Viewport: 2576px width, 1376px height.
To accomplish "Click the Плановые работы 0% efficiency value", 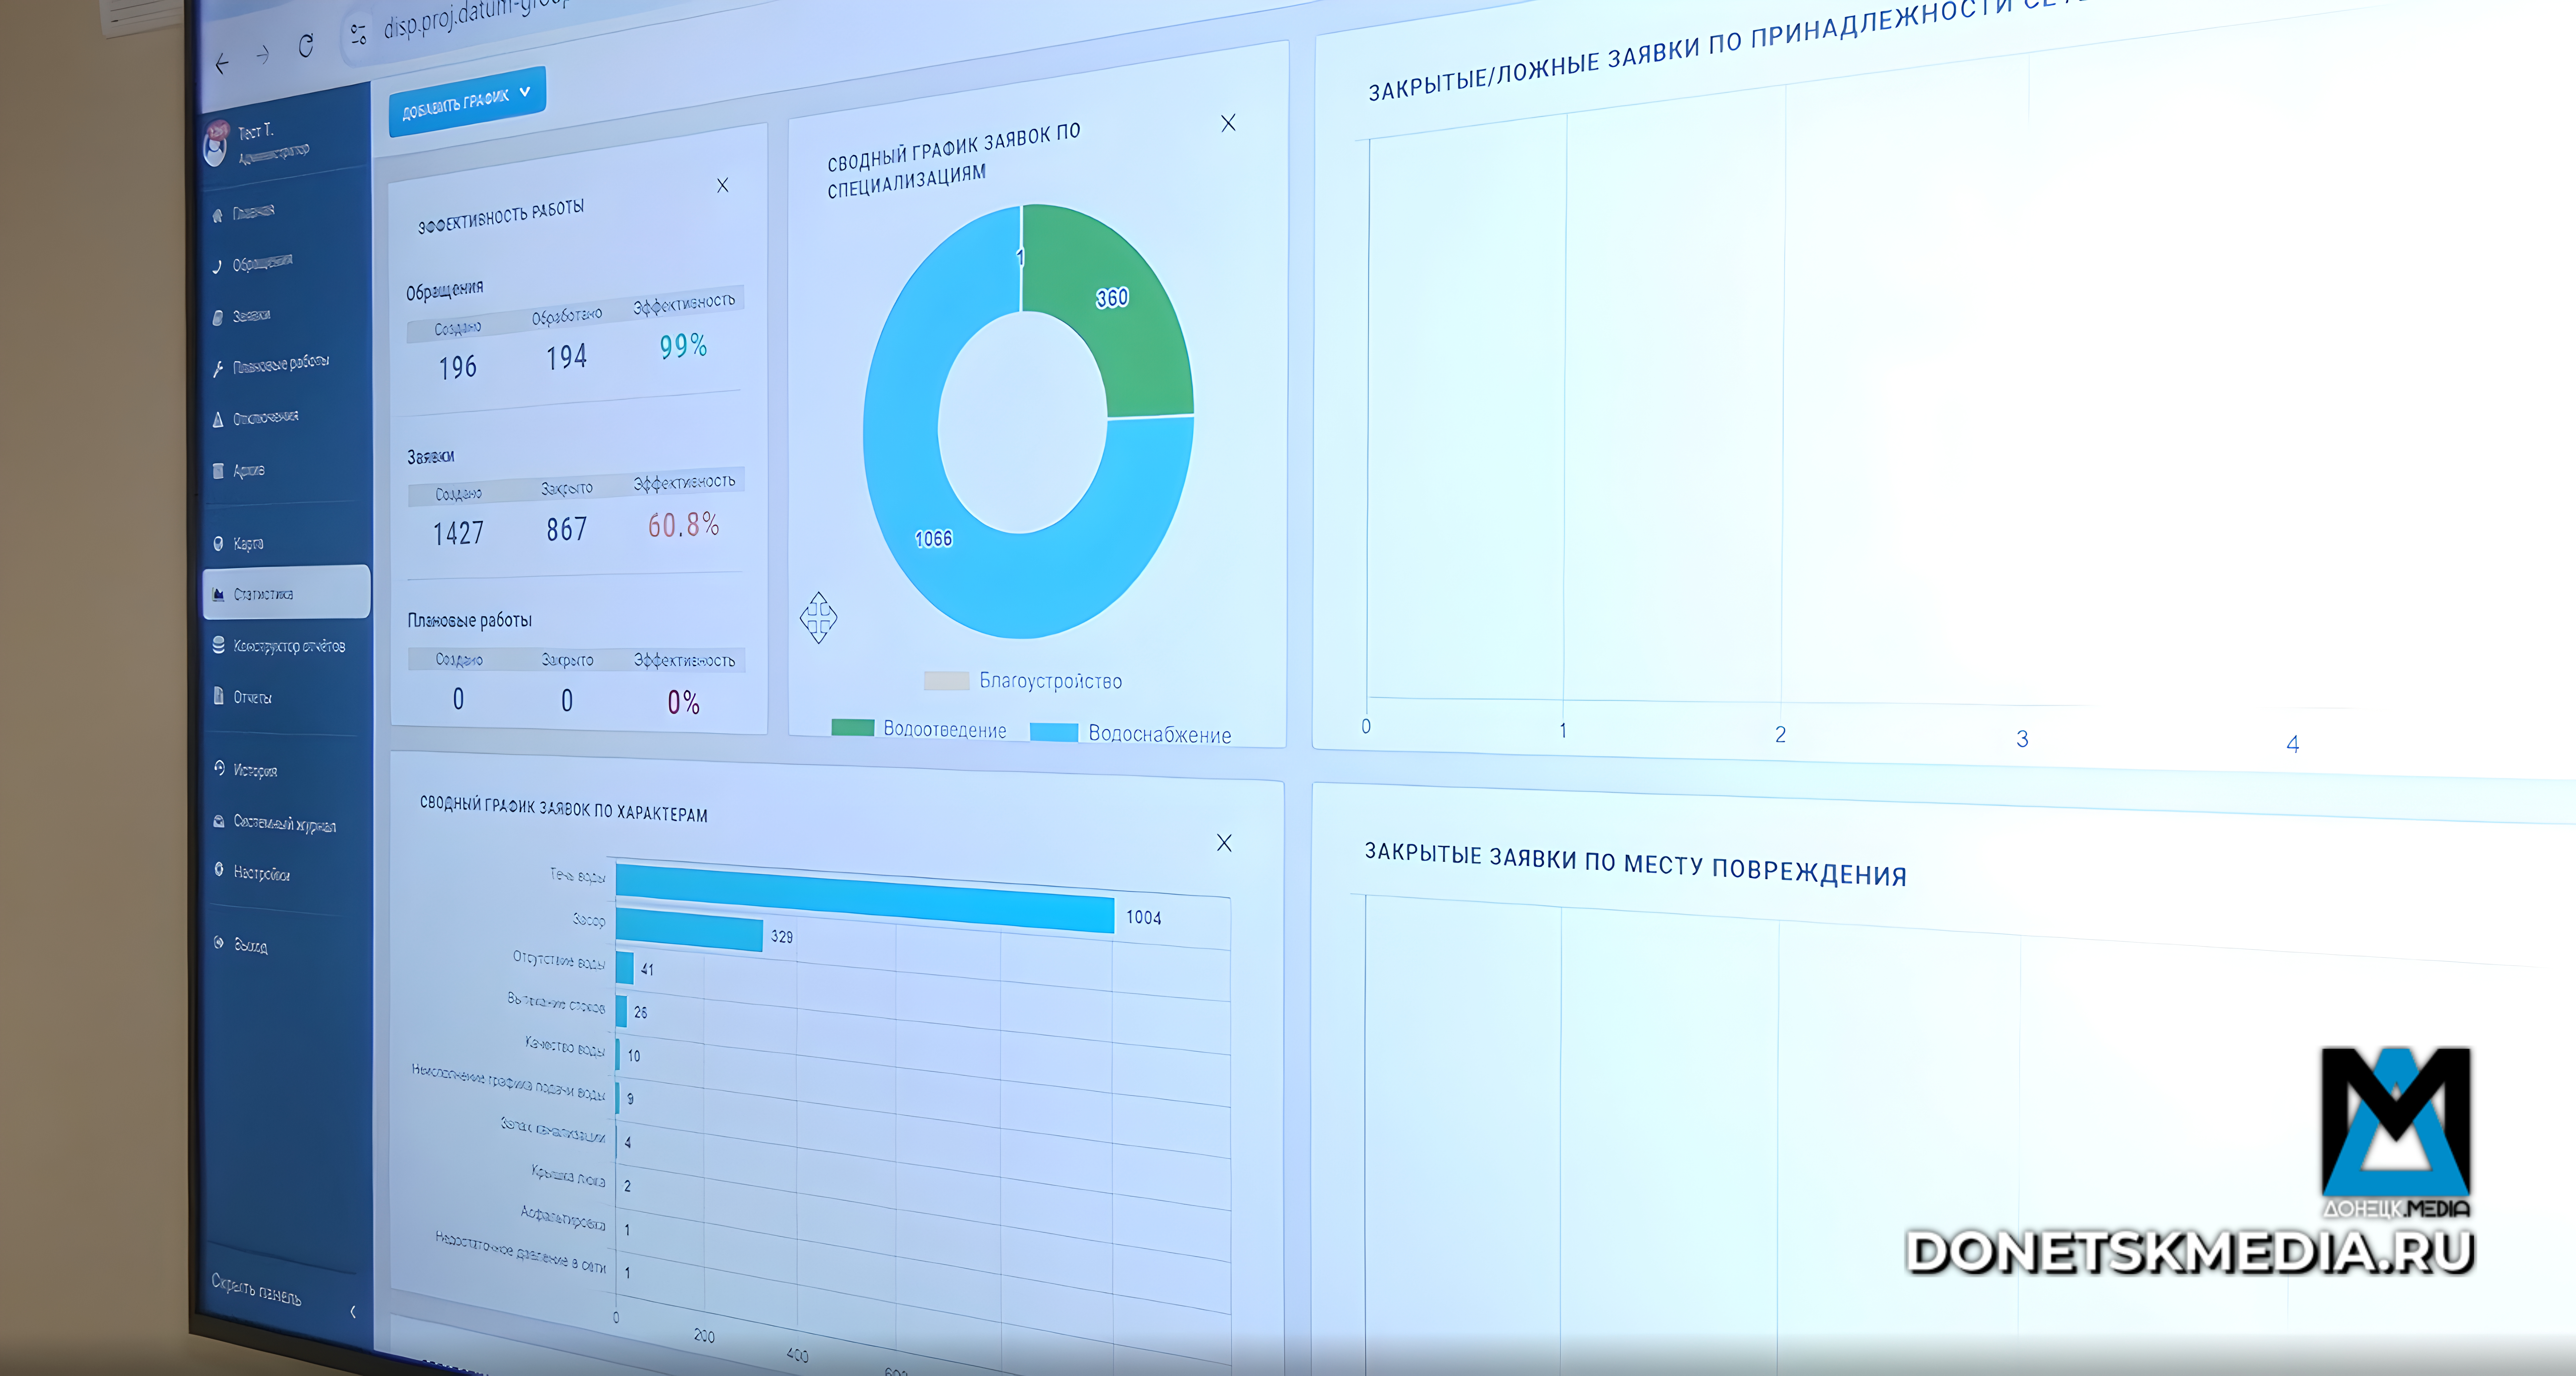I will click(x=684, y=702).
